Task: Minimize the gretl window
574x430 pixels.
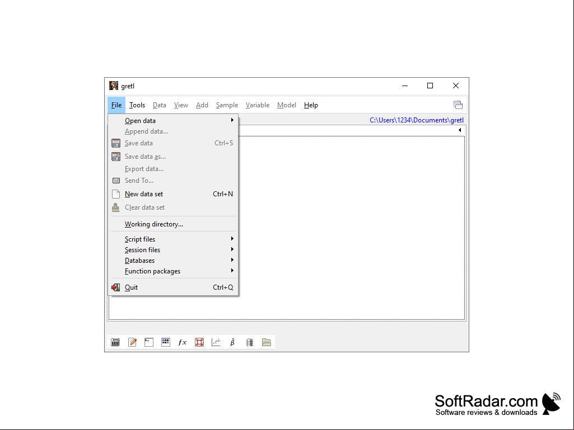Action: 405,86
